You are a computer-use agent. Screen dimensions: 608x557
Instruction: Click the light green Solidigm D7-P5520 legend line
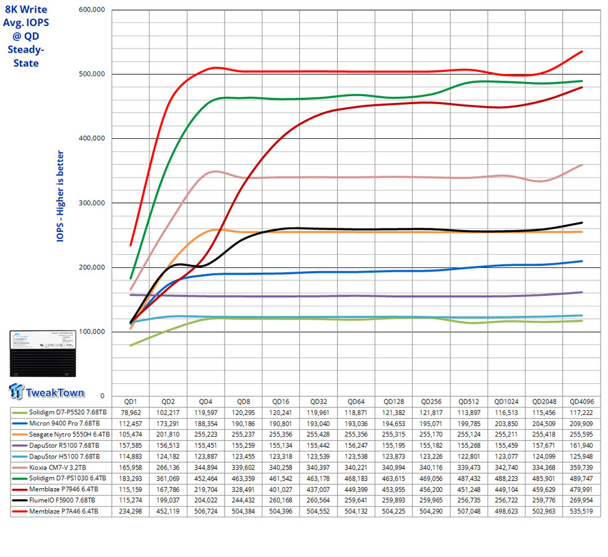pyautogui.click(x=19, y=413)
